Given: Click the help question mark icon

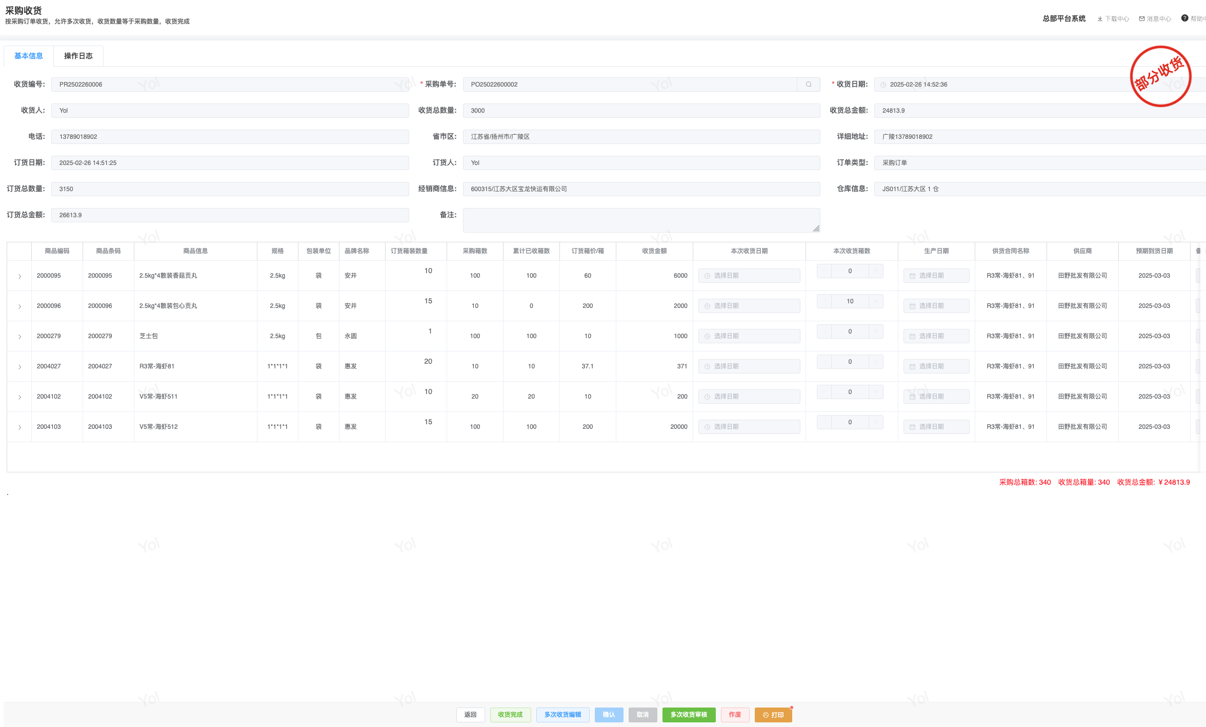Looking at the screenshot, I should pos(1184,18).
